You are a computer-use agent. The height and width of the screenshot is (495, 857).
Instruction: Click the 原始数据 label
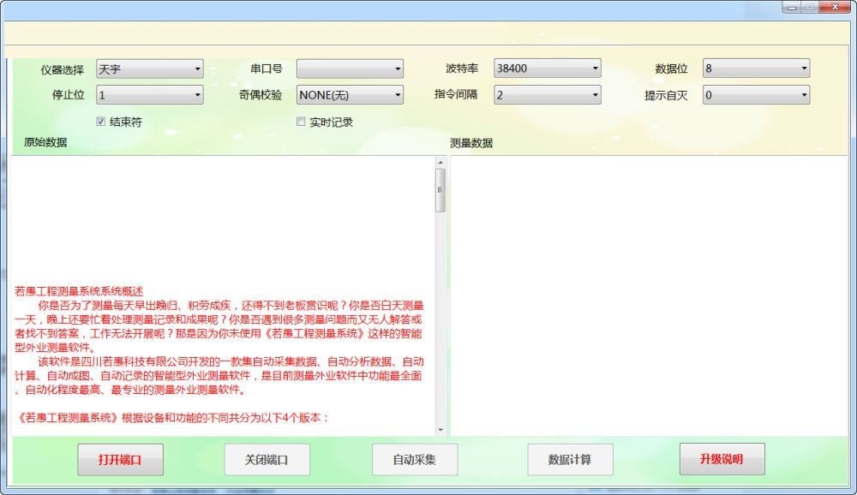pyautogui.click(x=45, y=143)
